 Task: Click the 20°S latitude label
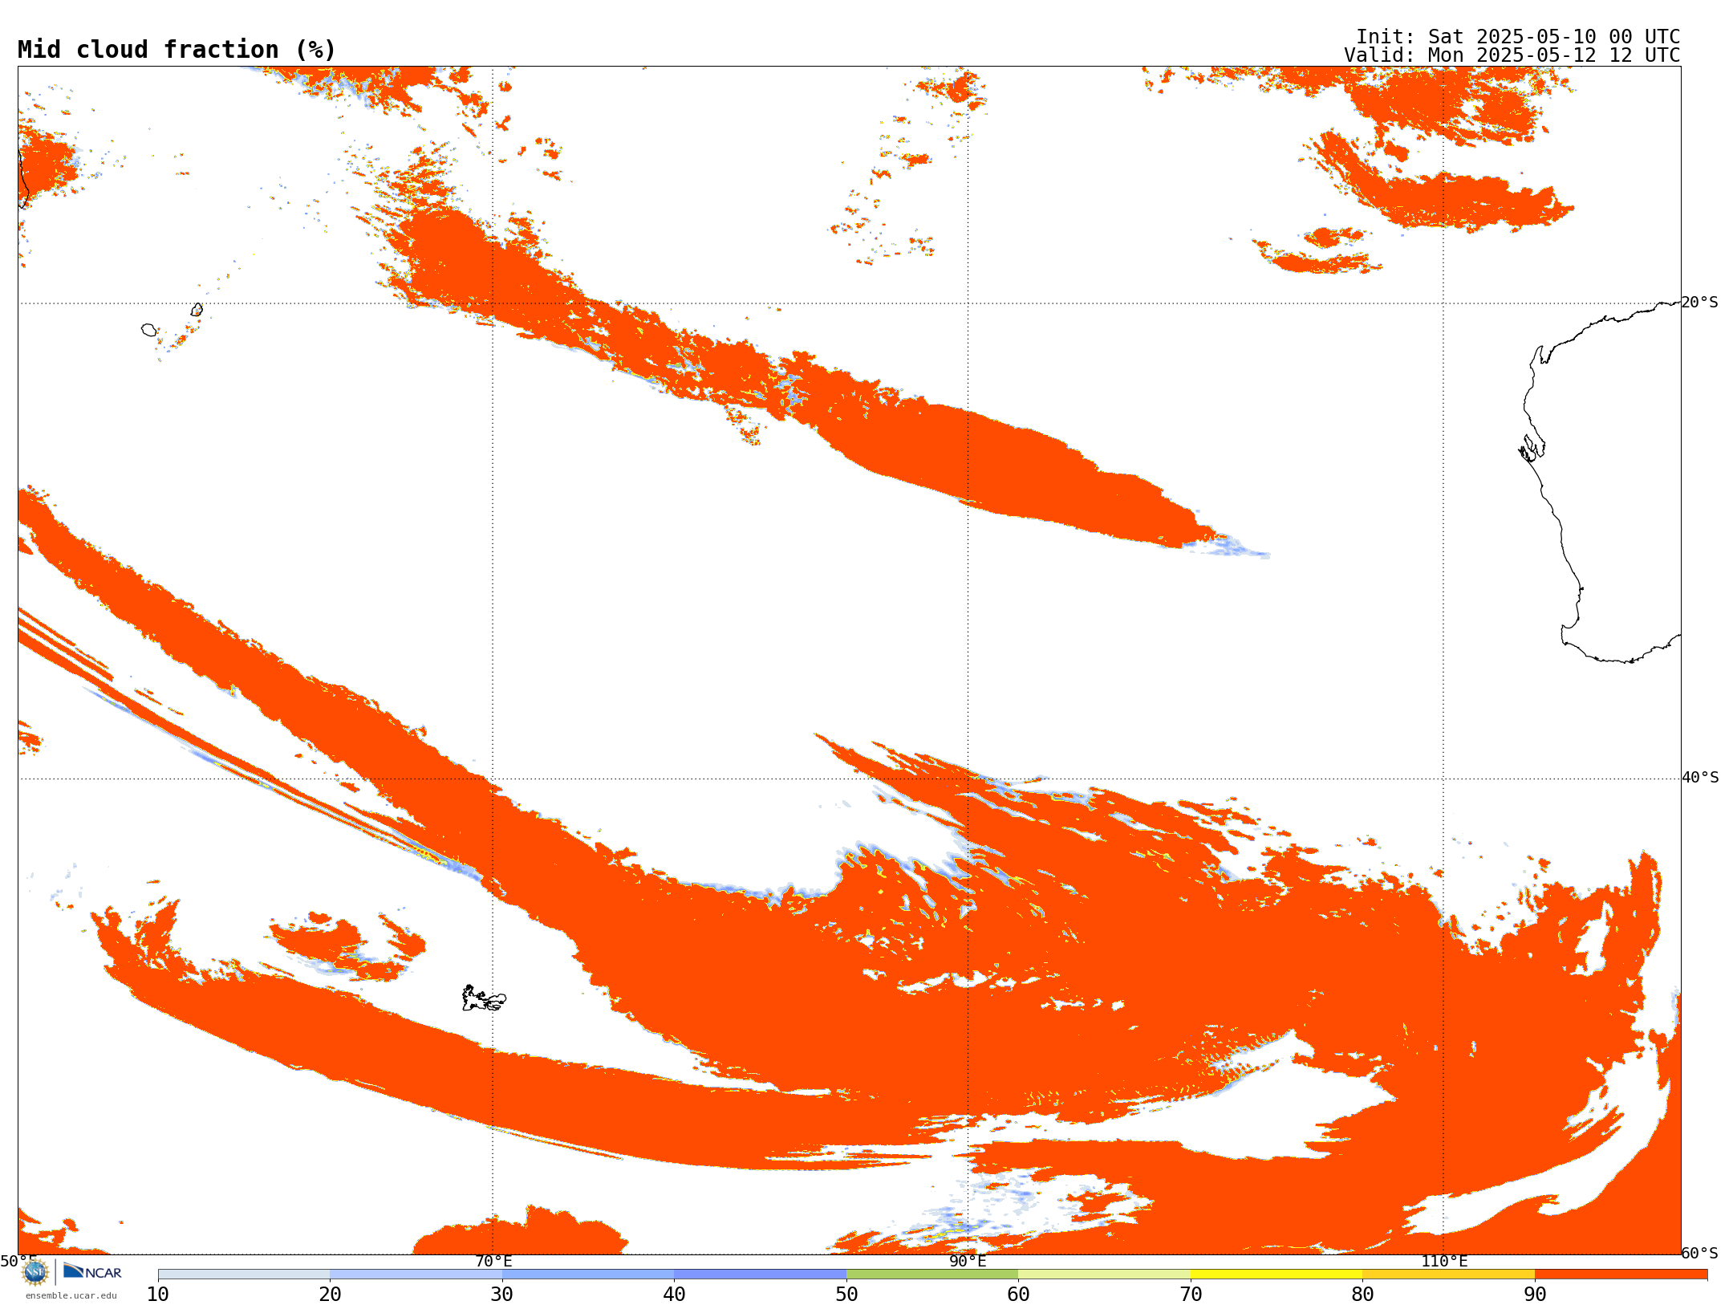pos(1700,303)
